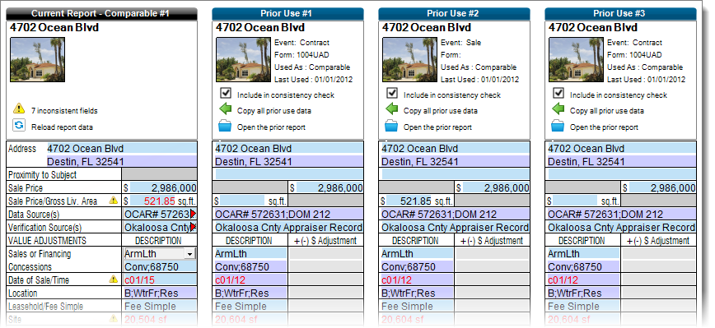The image size is (715, 328).
Task: Click green arrow copy icon in Prior Use #3
Action: [x=558, y=109]
